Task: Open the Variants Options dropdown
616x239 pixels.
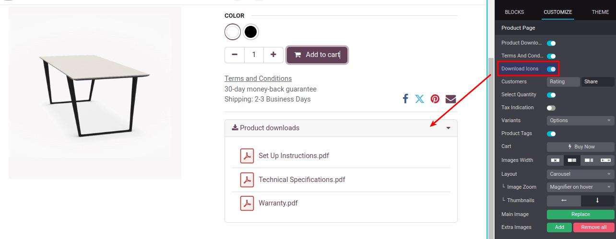Action: [580, 121]
